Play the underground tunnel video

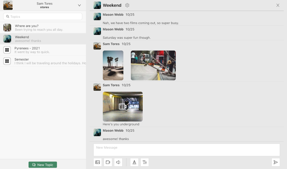coord(122,107)
